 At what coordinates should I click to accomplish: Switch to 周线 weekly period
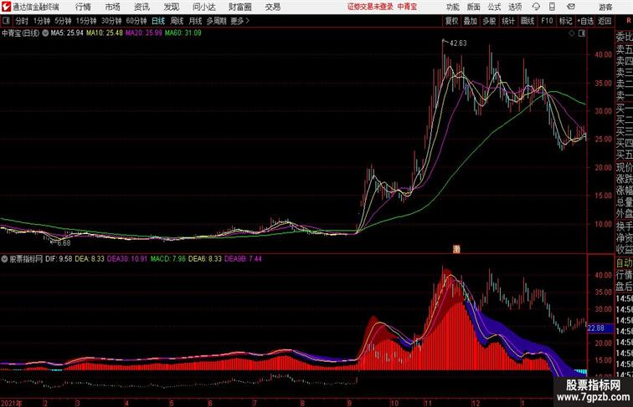[x=177, y=21]
